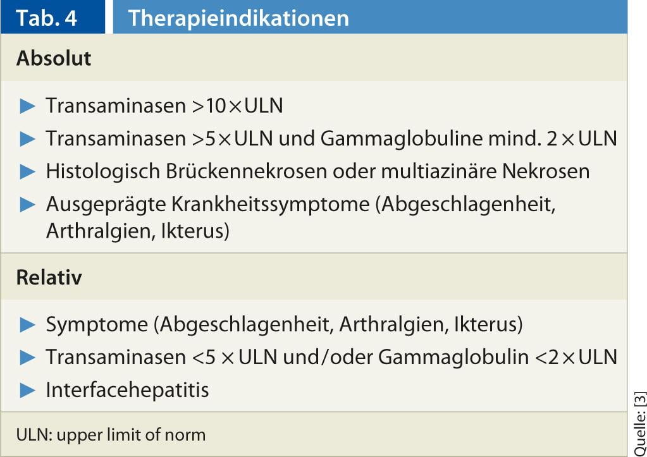Click the blue arrow before 'Transaminasen >10×ULN'

(x=28, y=106)
